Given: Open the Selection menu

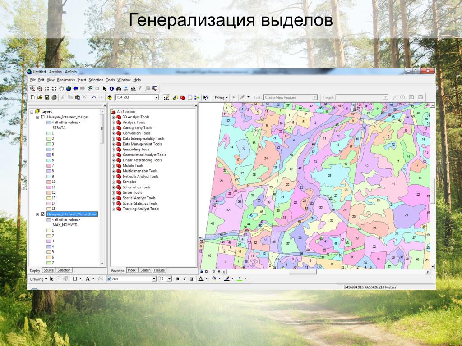Looking at the screenshot, I should point(96,80).
